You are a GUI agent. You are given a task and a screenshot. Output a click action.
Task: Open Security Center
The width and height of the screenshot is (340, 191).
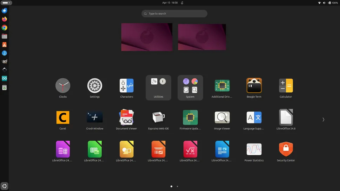pyautogui.click(x=286, y=149)
